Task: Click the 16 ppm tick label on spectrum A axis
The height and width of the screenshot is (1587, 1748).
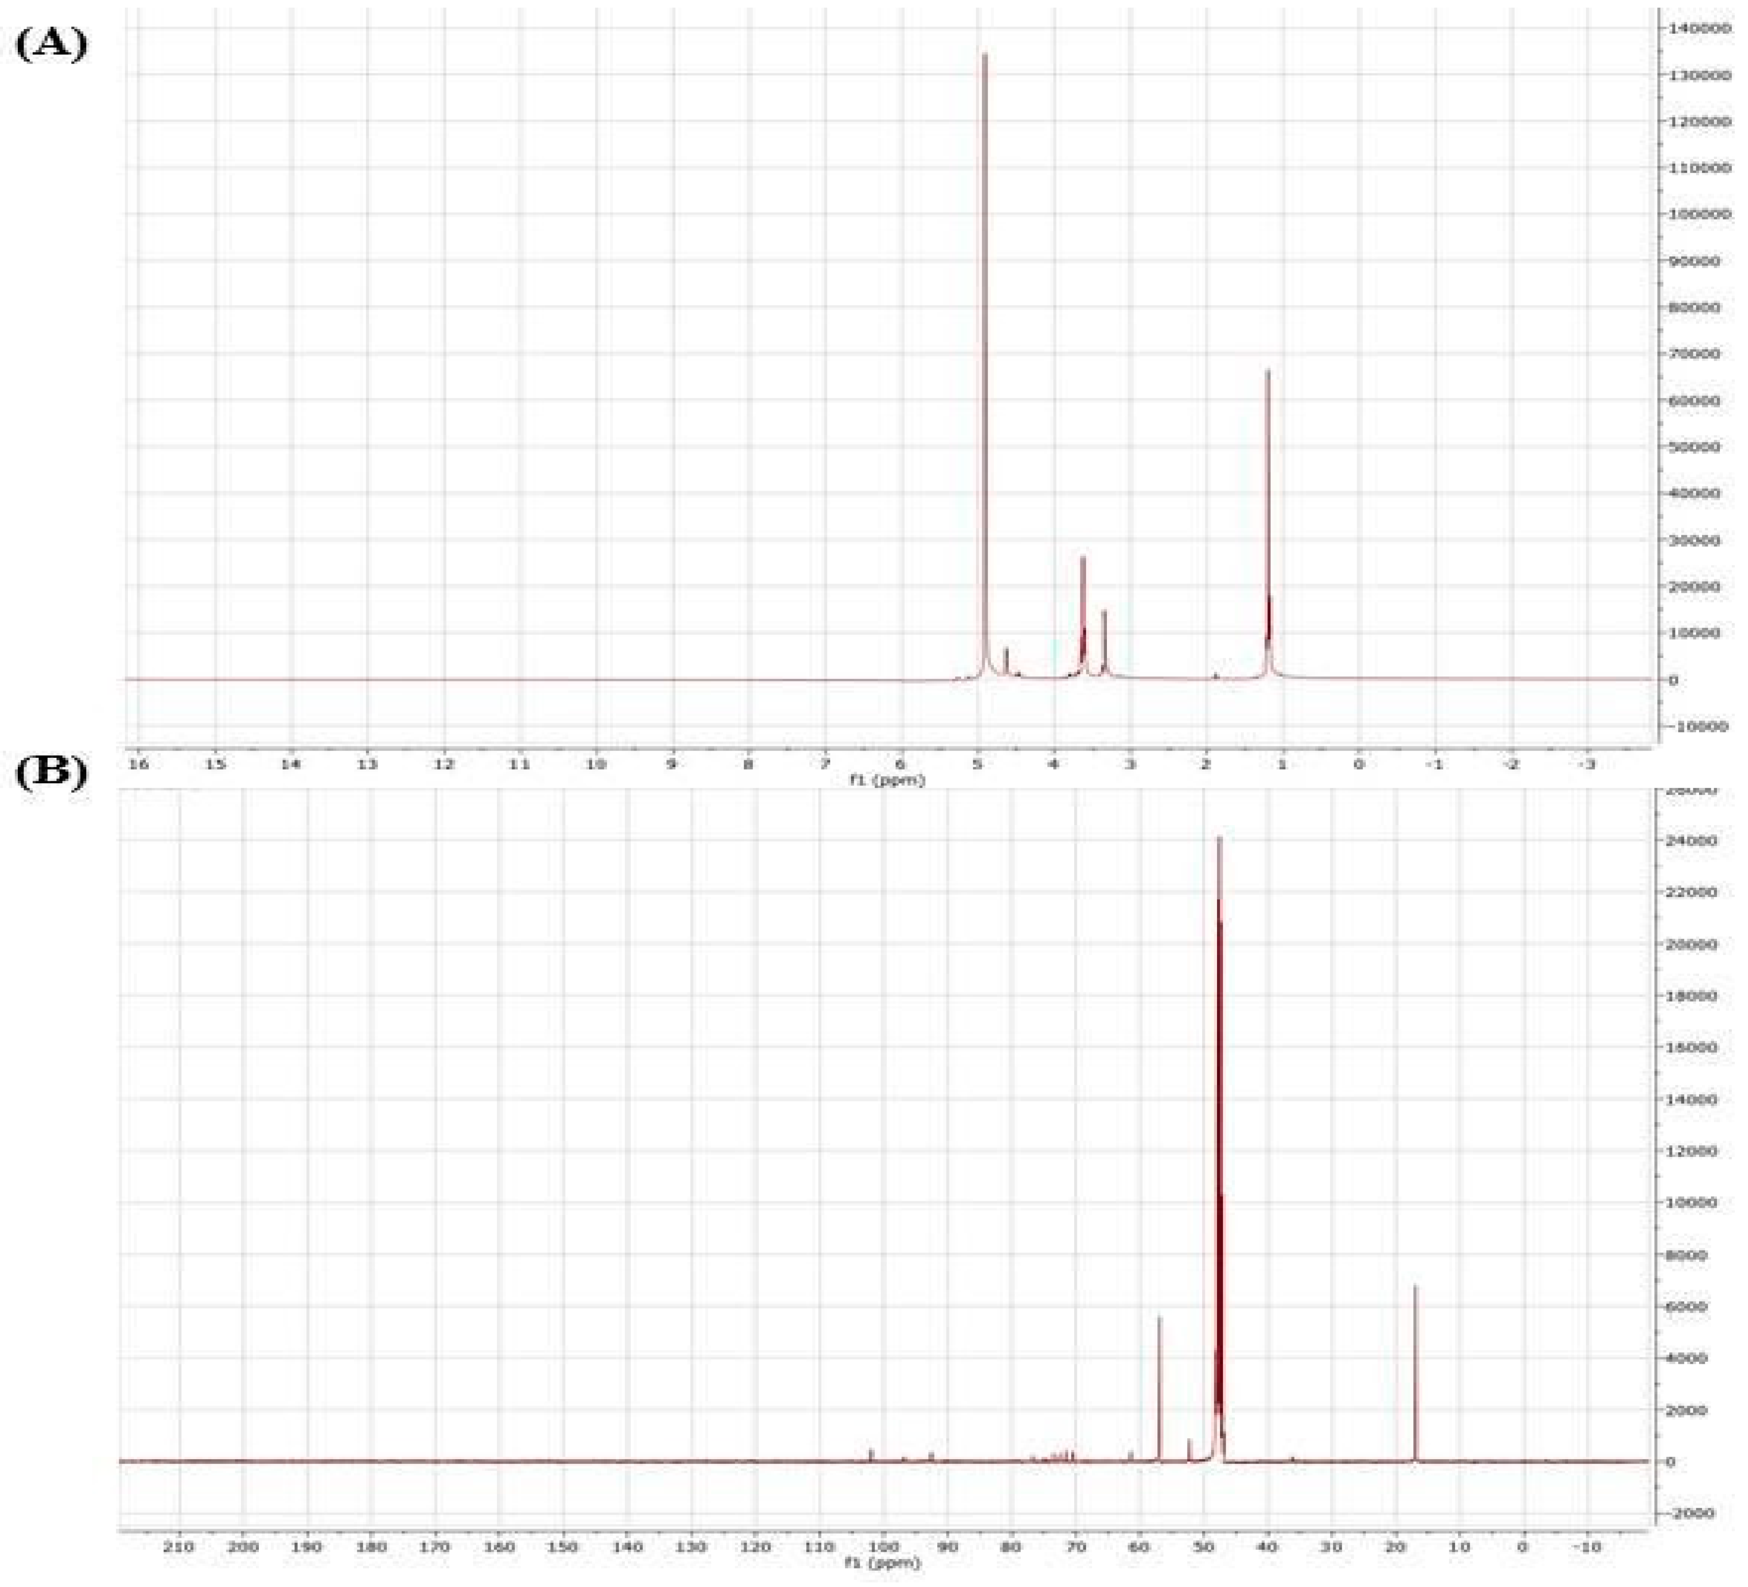Action: [x=139, y=765]
